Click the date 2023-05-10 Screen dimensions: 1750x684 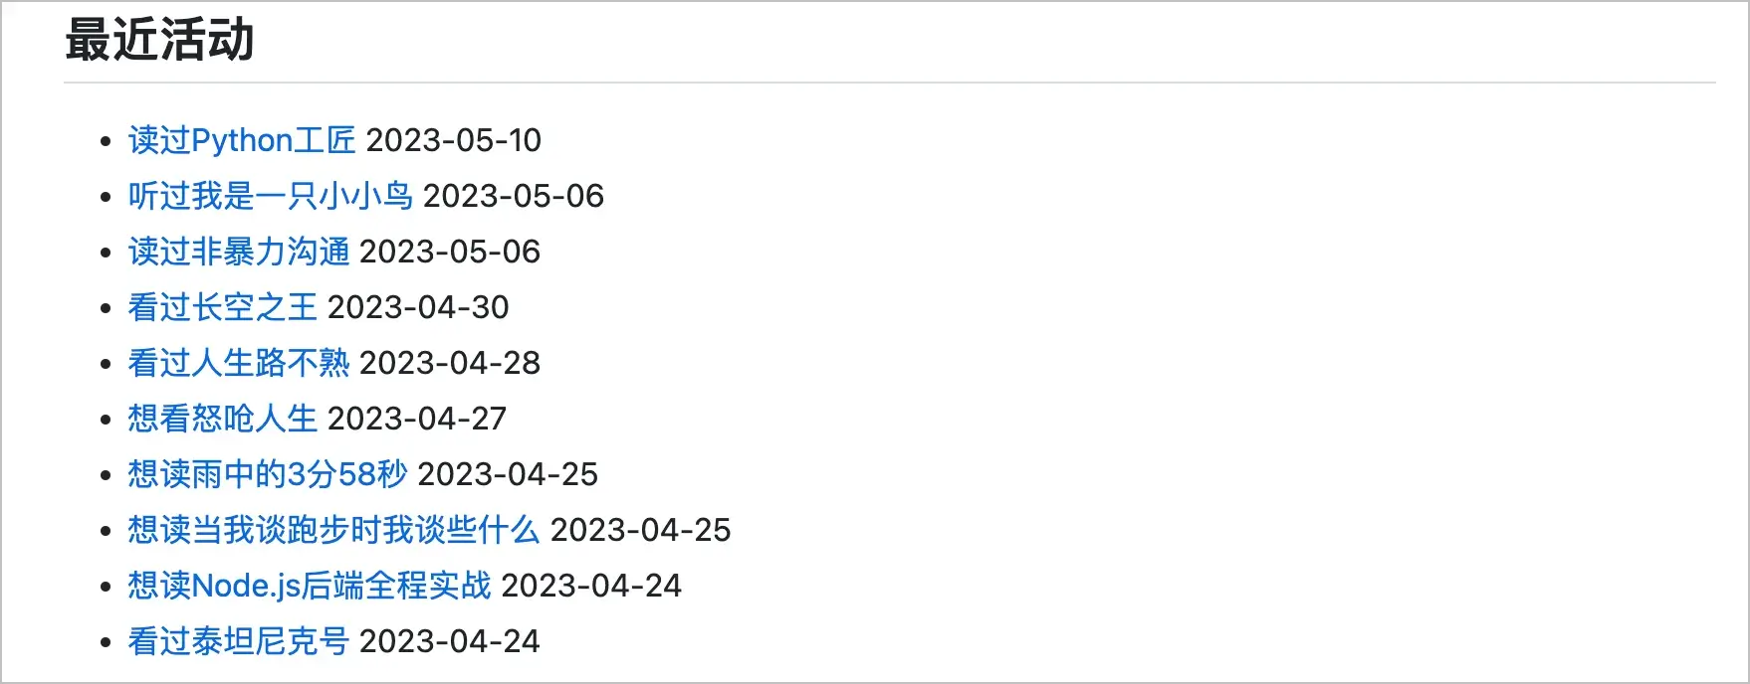click(454, 140)
